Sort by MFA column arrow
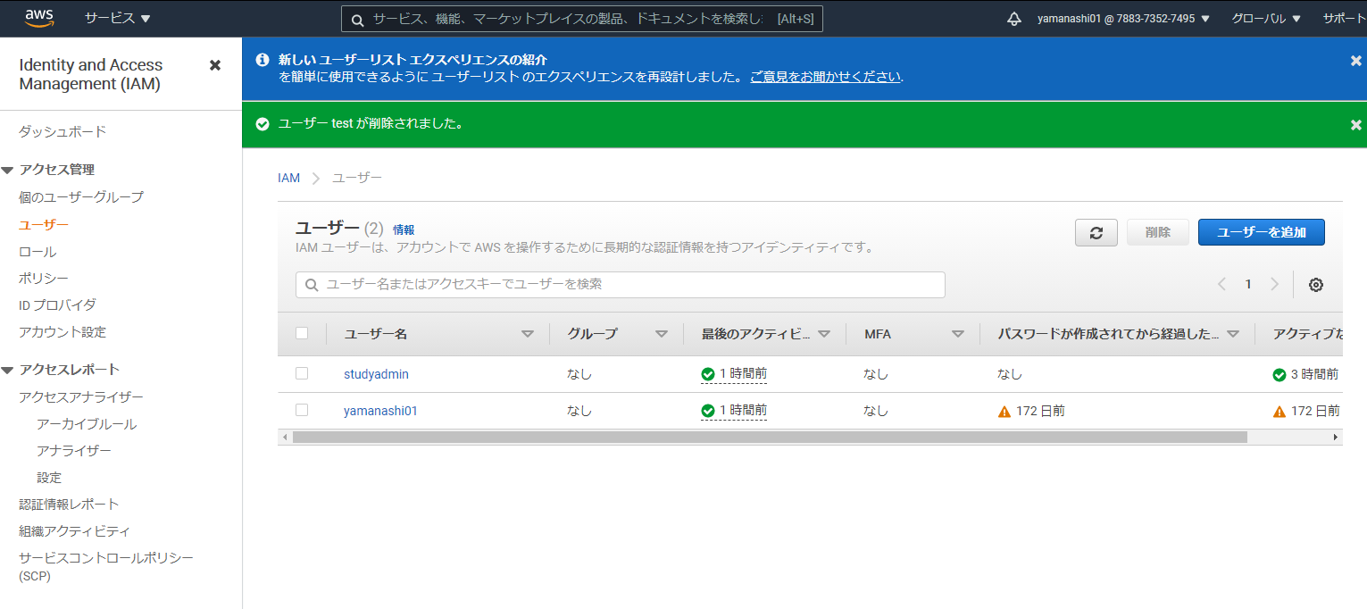This screenshot has width=1367, height=609. click(958, 334)
